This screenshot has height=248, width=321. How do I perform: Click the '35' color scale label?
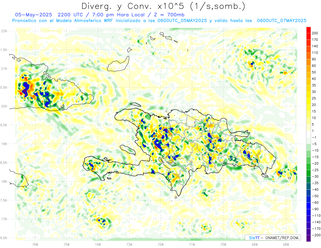point(314,85)
